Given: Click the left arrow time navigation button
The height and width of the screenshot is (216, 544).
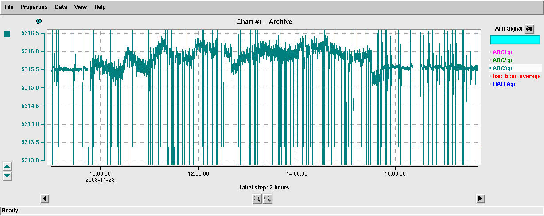Looking at the screenshot, I should tap(45, 199).
